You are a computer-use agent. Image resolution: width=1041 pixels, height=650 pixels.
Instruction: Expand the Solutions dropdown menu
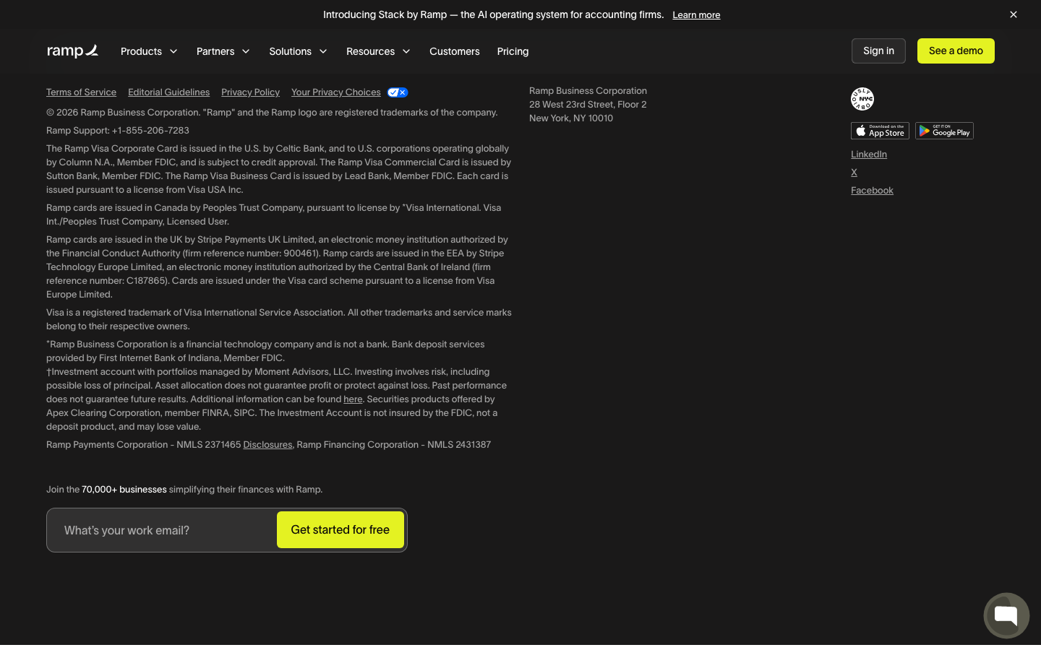coord(299,51)
